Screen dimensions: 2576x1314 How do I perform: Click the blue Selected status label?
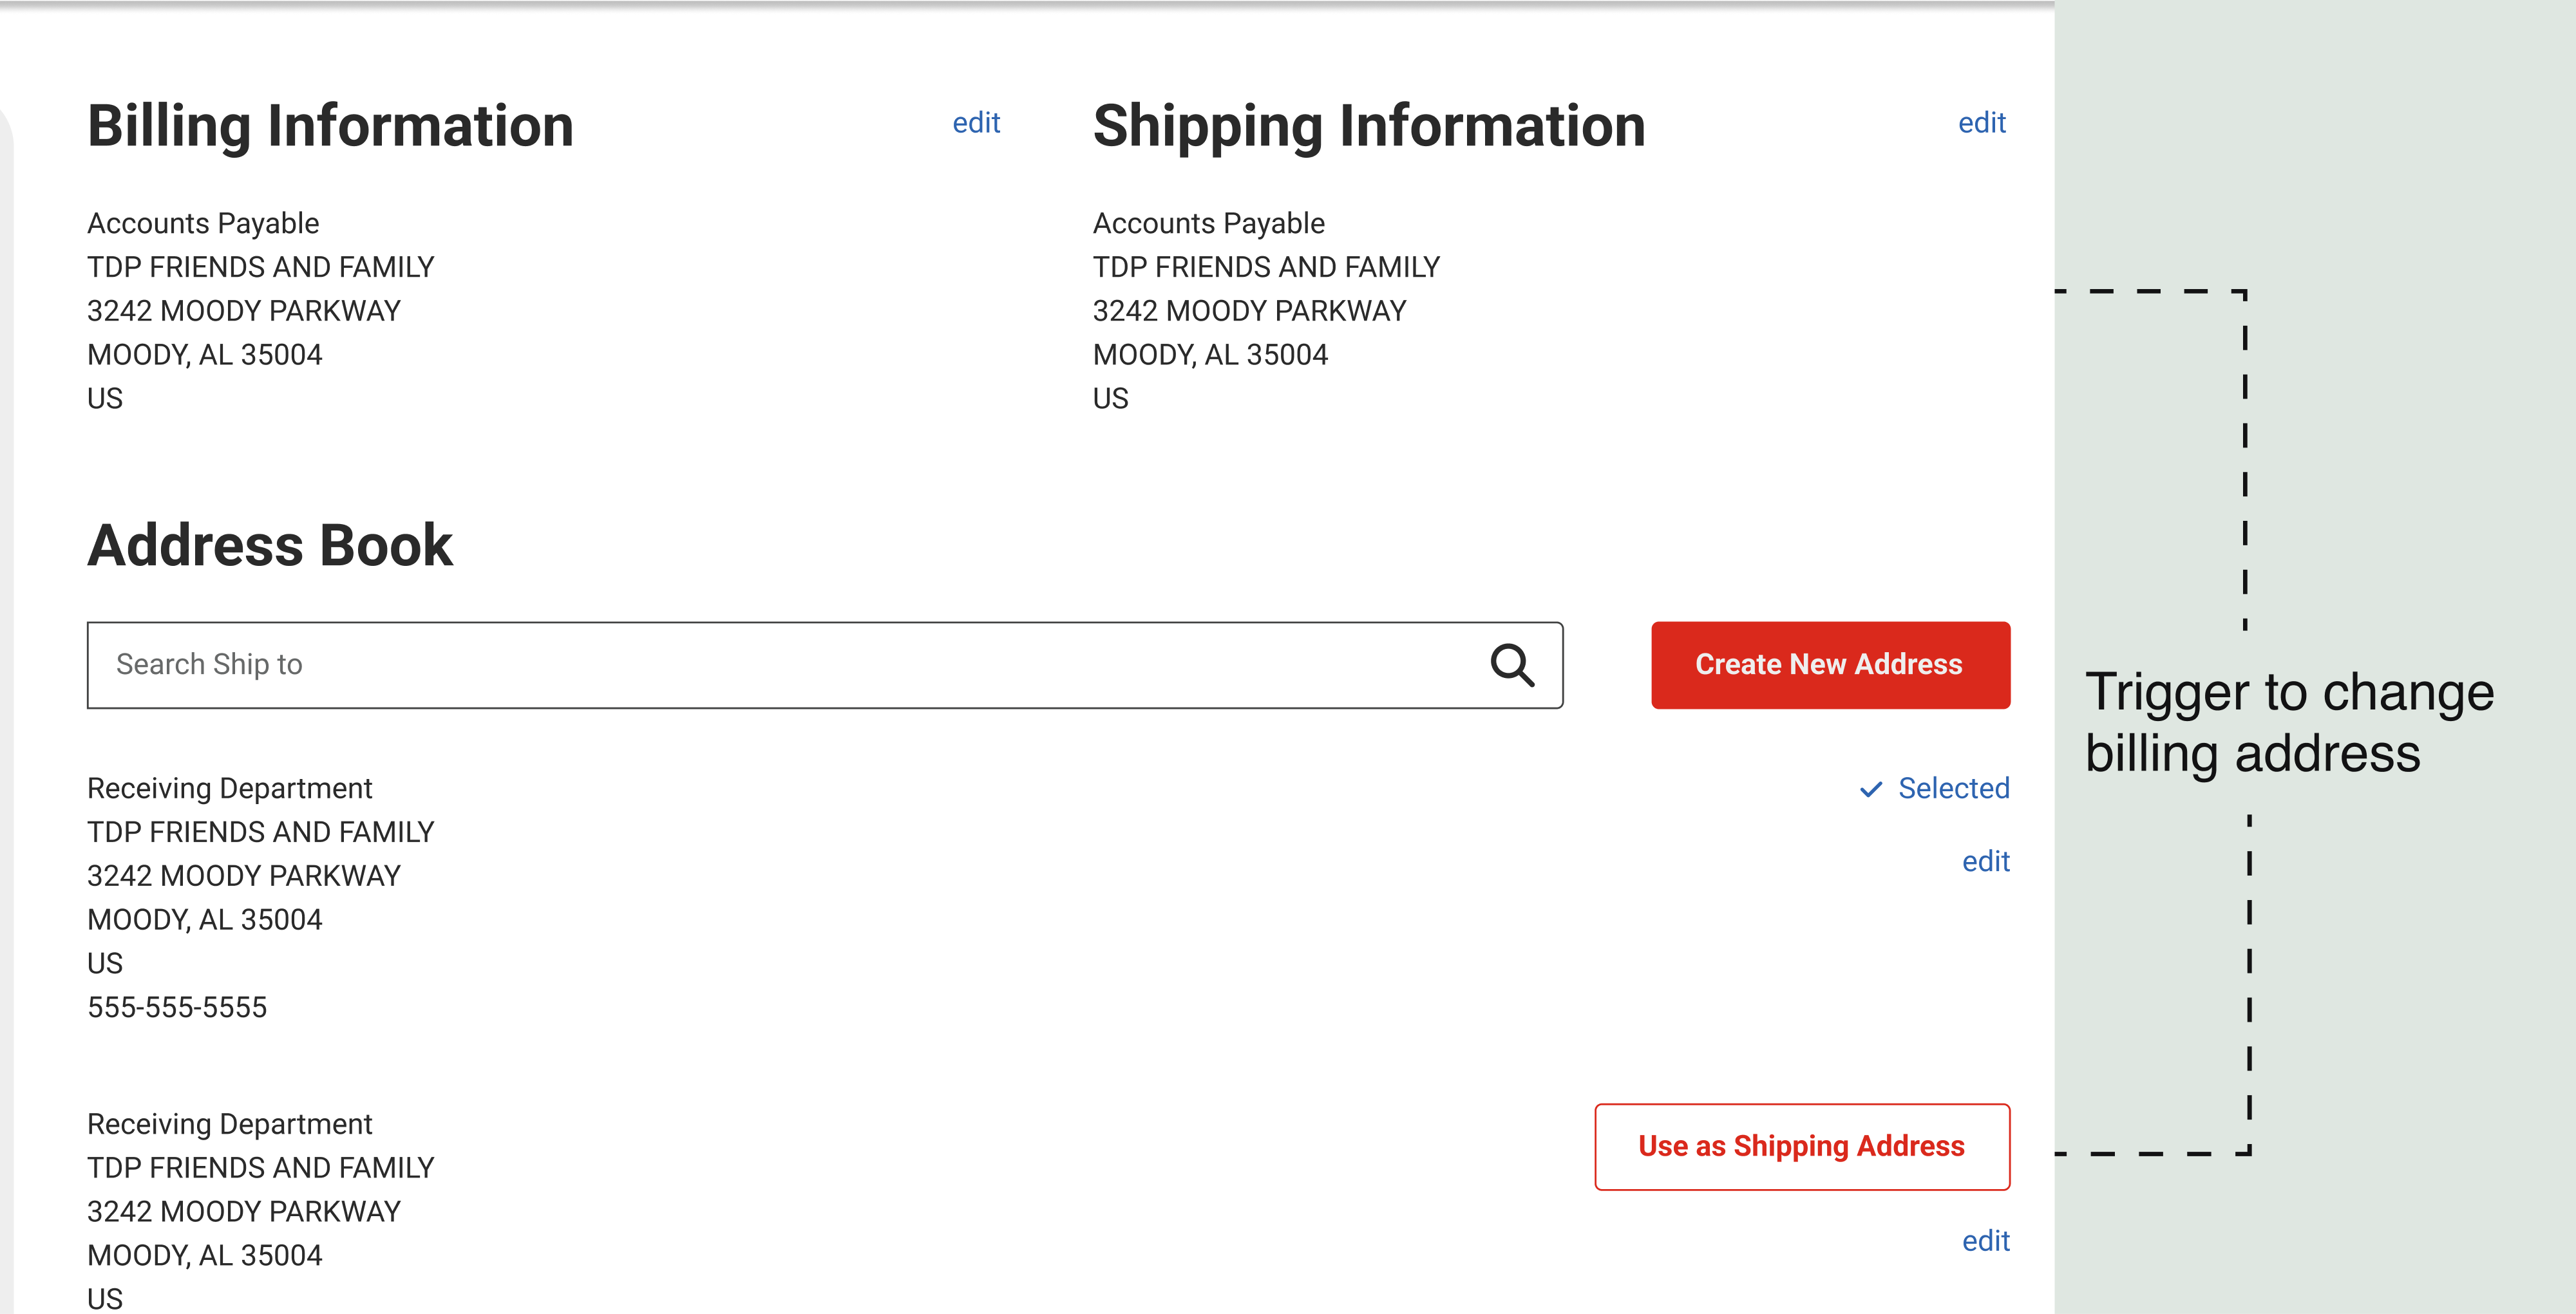(x=1953, y=788)
